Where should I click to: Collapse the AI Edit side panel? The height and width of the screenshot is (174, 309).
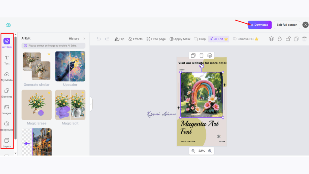point(91,104)
